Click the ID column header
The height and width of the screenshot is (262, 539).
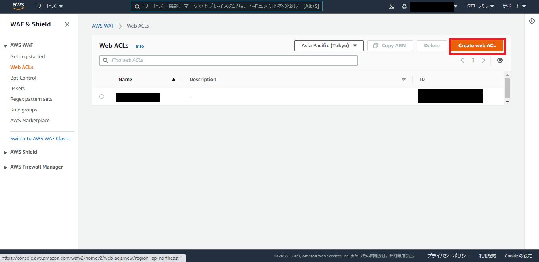coord(422,80)
